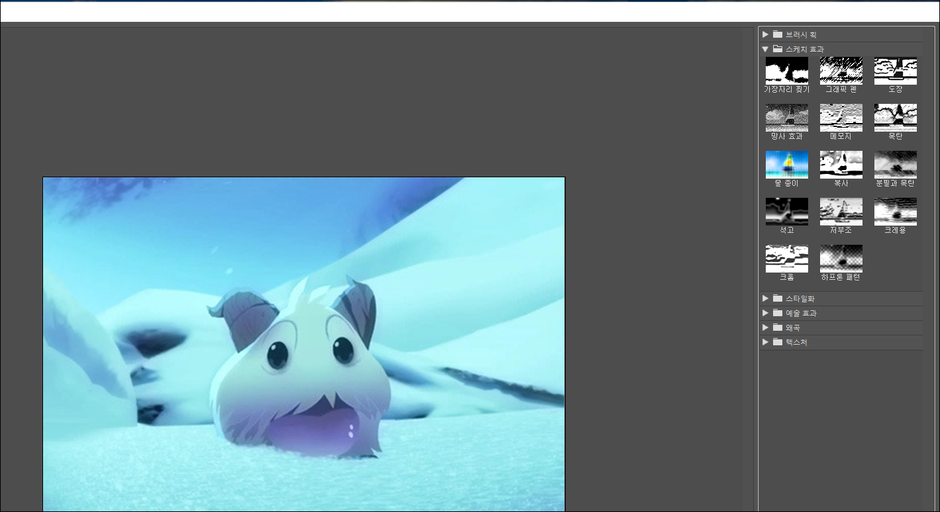Screen dimensions: 940x512
Task: Apply the 석고 plaster filter
Action: click(x=786, y=212)
